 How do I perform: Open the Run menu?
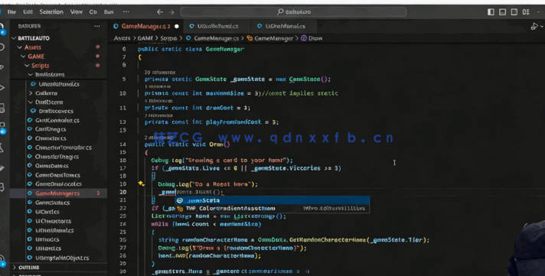[109, 11]
